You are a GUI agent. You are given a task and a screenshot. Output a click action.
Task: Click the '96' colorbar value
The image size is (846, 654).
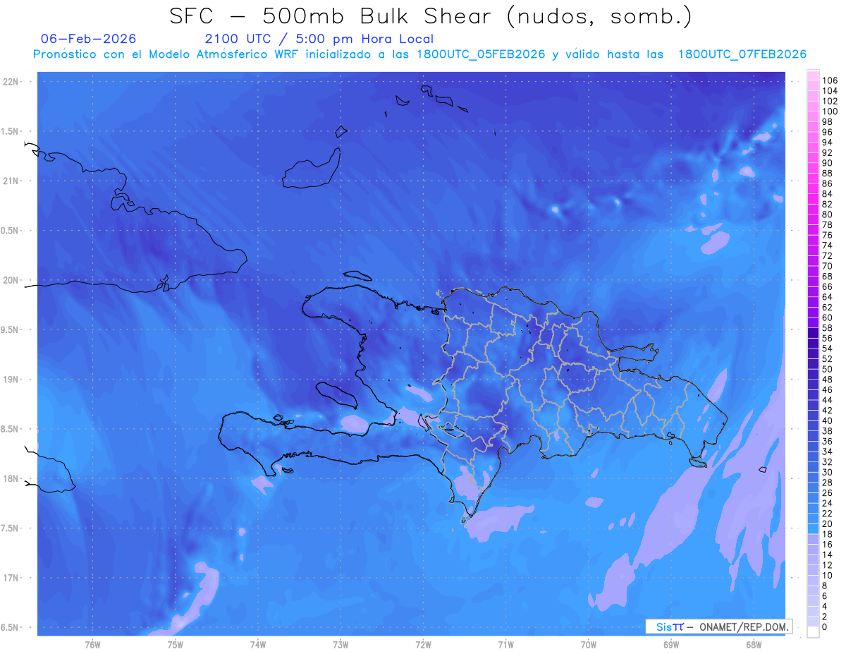(828, 132)
